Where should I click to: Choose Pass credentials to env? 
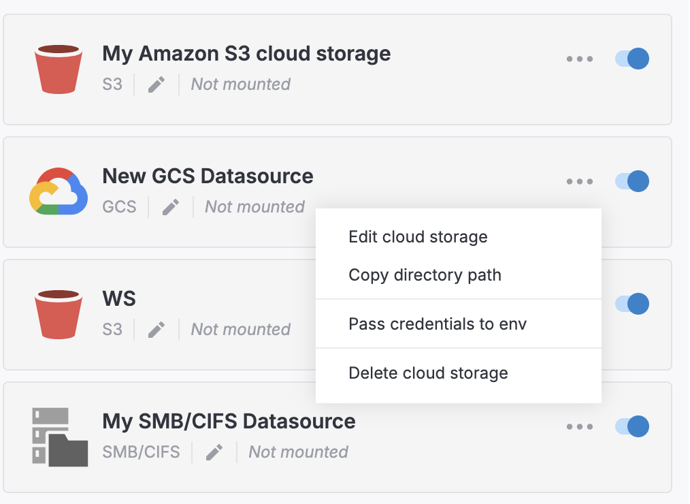click(438, 324)
